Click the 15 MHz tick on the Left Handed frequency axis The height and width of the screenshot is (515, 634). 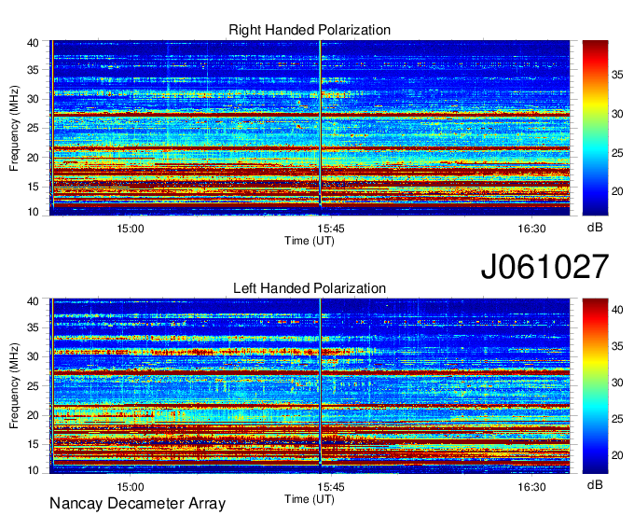coord(33,445)
